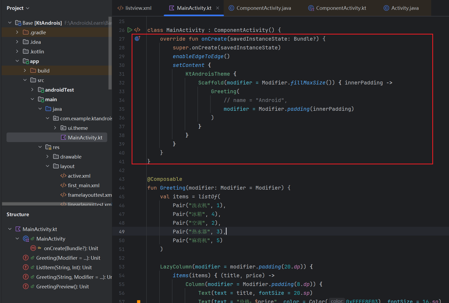This screenshot has width=449, height=303.
Task: Collapse the main source folder
Action: click(x=32, y=99)
